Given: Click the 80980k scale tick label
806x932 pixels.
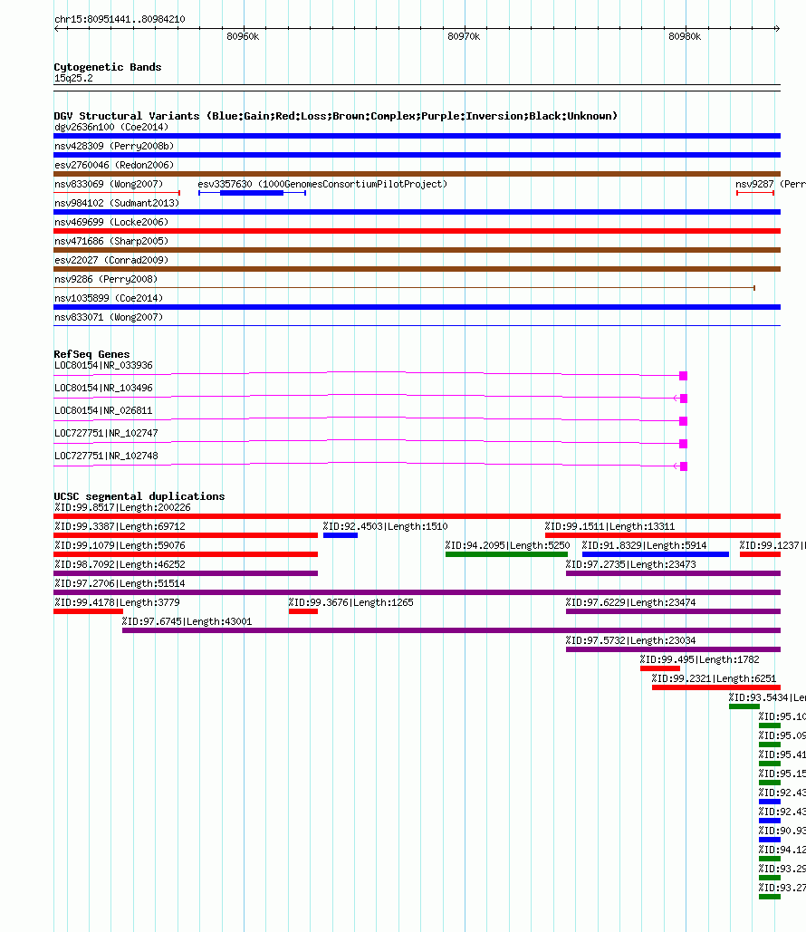Looking at the screenshot, I should [685, 36].
